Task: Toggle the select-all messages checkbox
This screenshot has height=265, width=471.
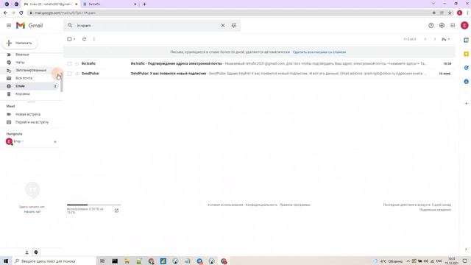Action: [x=69, y=39]
